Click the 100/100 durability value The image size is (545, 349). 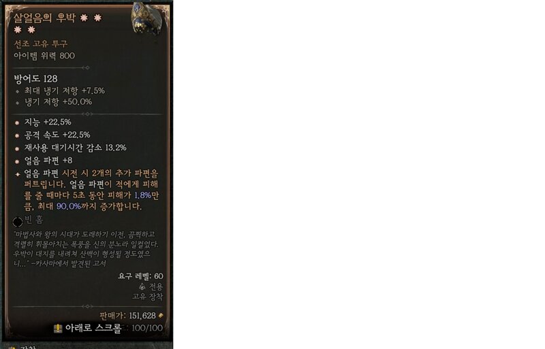point(147,328)
